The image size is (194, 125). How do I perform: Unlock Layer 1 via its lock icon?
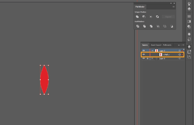click(x=147, y=58)
